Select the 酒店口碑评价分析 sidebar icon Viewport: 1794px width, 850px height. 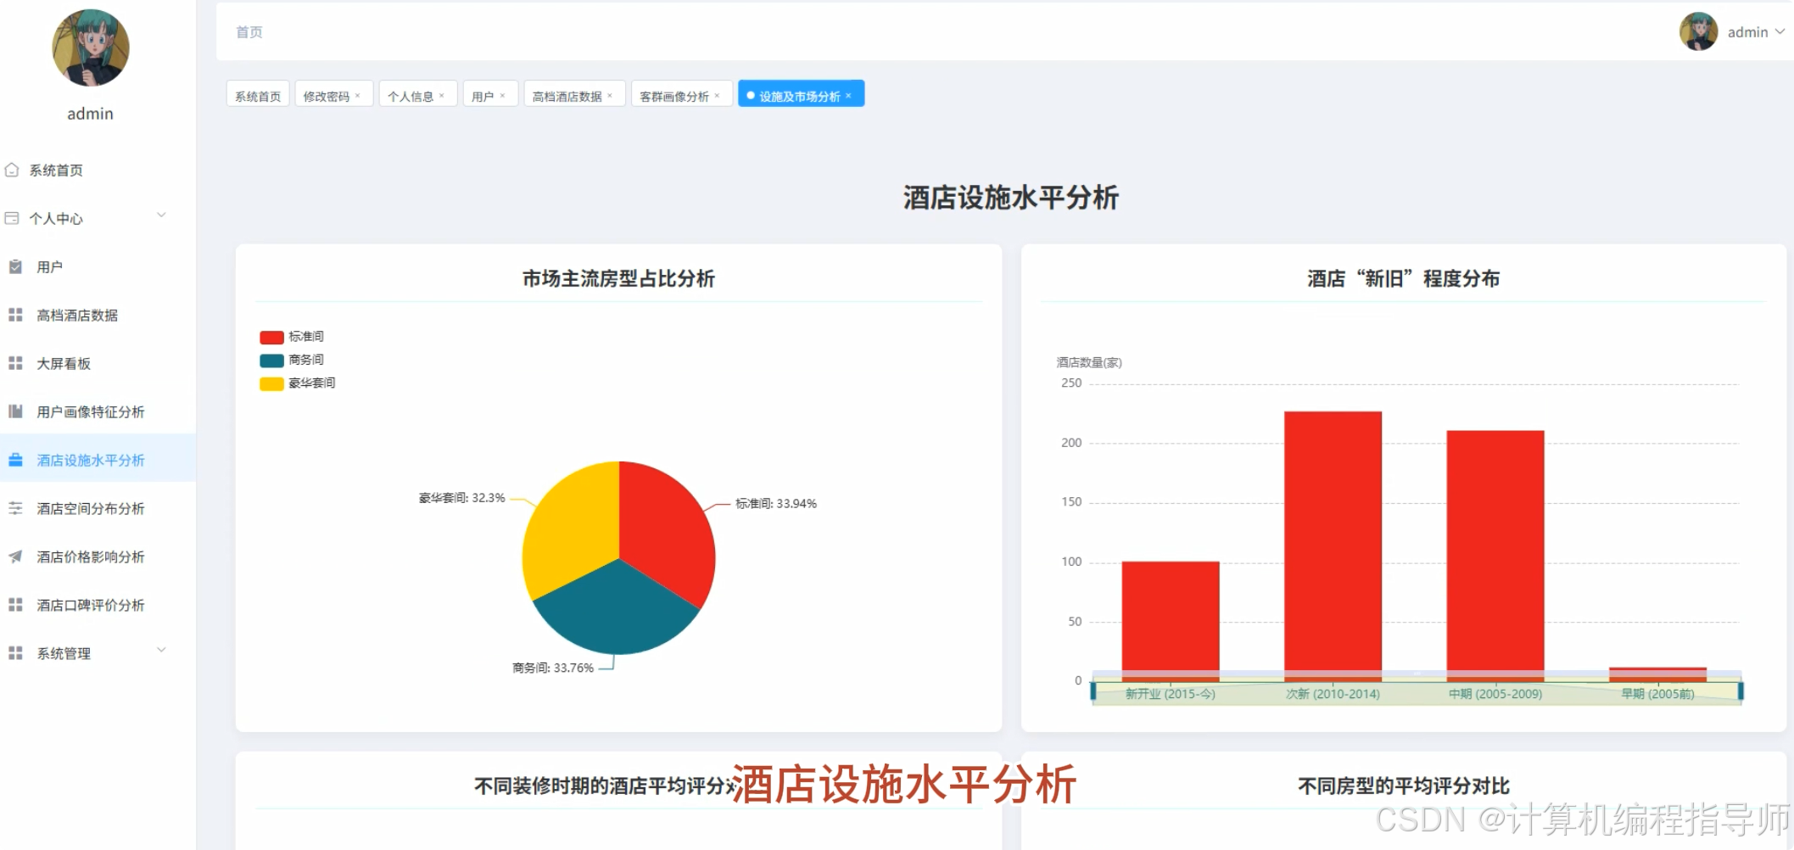[x=14, y=604]
